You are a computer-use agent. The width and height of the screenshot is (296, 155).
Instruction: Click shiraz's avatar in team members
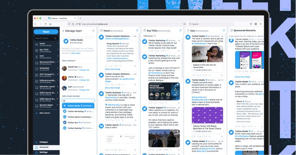tap(64, 78)
